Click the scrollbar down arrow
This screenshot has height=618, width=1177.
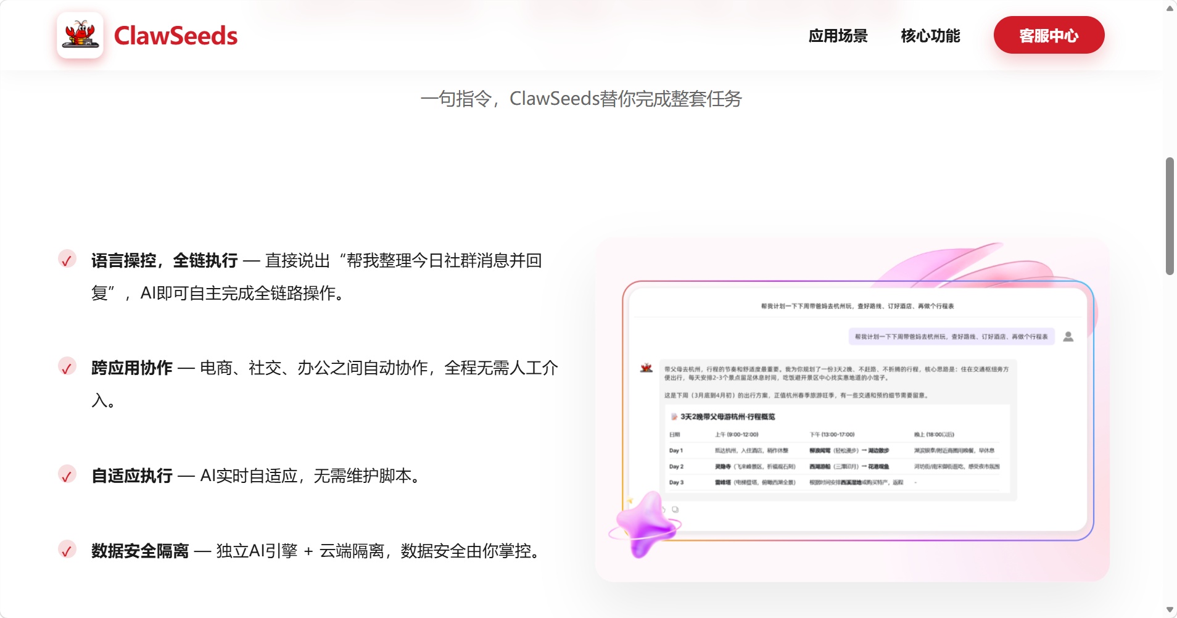pyautogui.click(x=1170, y=610)
